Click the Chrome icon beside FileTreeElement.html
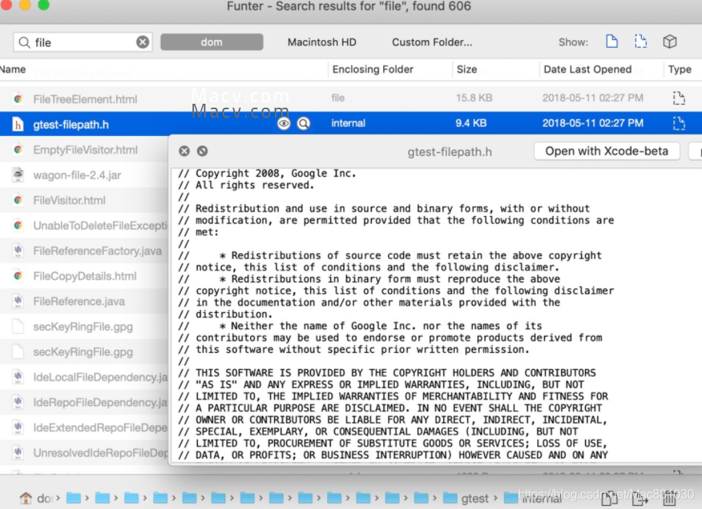The image size is (702, 509). pos(18,99)
